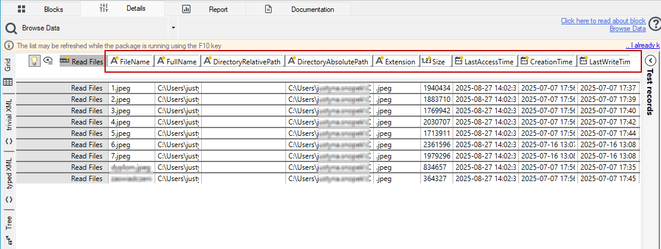Click the size value 2030707
This screenshot has height=249, width=661.
tap(436, 122)
